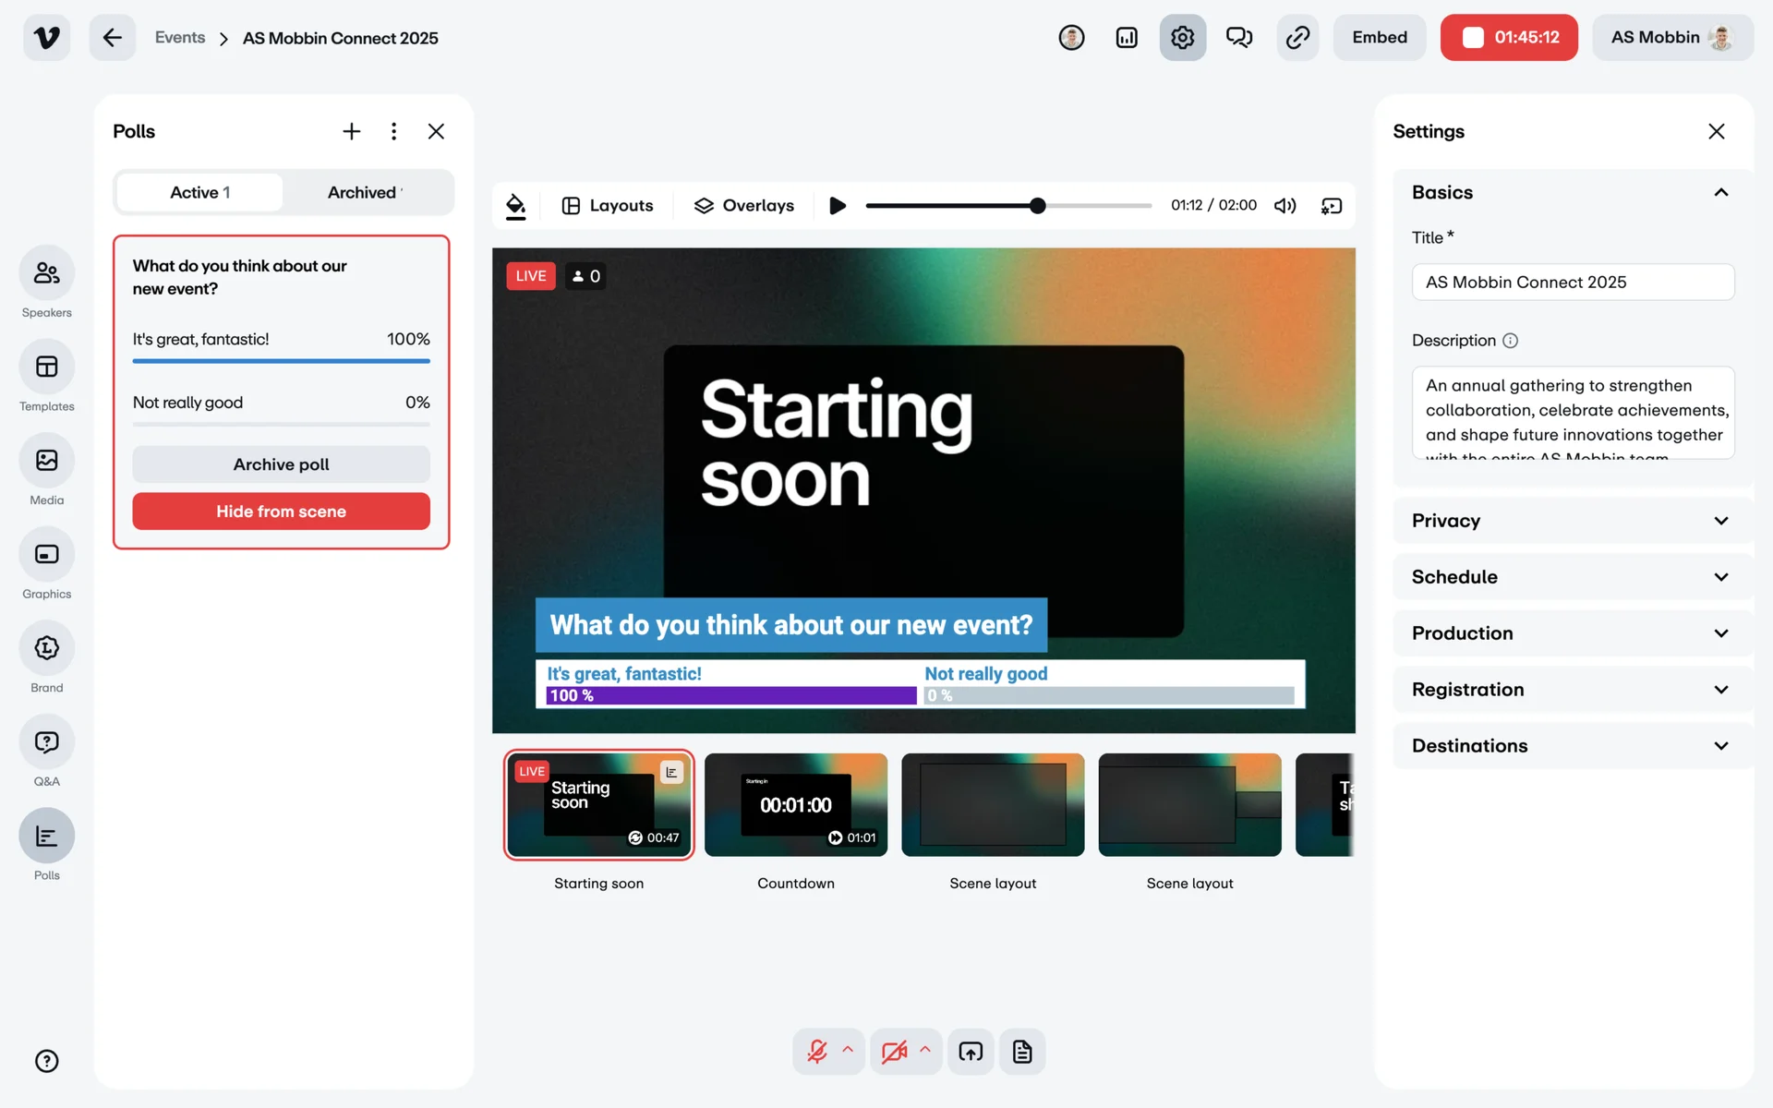
Task: Open the Brand settings icon
Action: (x=46, y=648)
